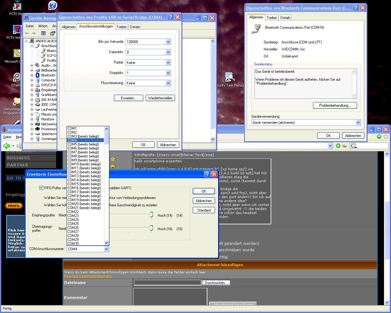Click into the Kommentar text area
391x313 pixels.
(170, 296)
